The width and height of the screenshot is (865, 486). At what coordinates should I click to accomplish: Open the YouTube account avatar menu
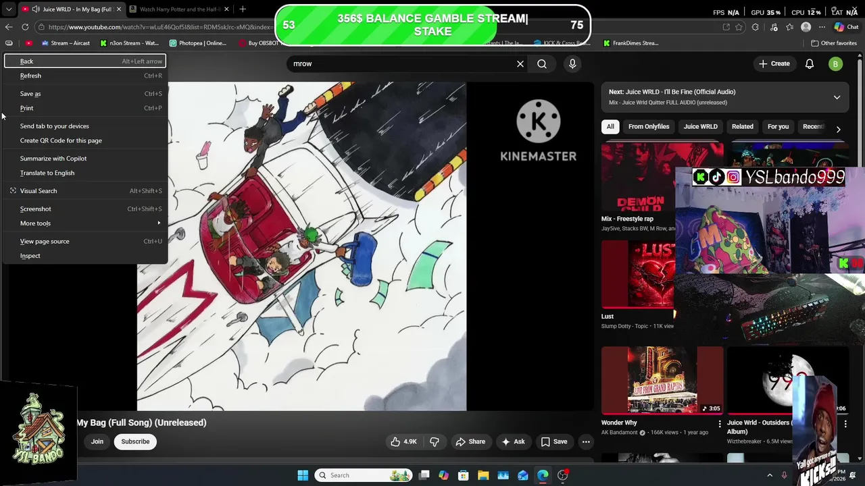pyautogui.click(x=836, y=64)
